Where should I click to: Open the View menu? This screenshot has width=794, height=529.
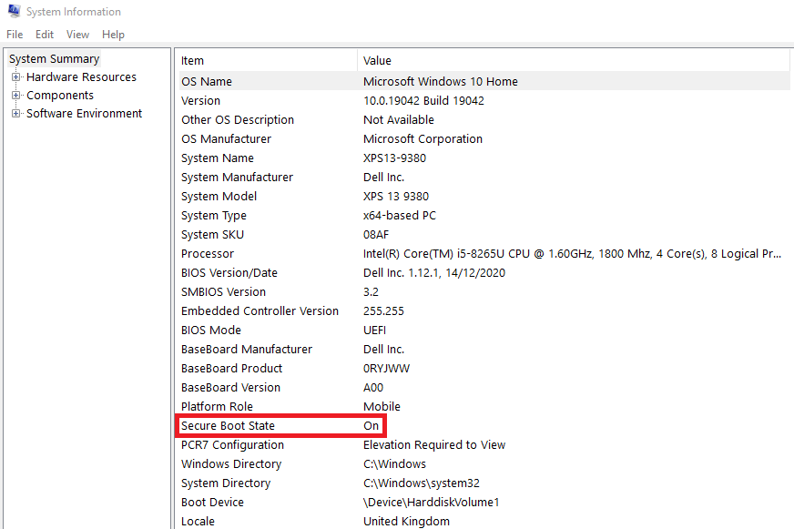77,35
